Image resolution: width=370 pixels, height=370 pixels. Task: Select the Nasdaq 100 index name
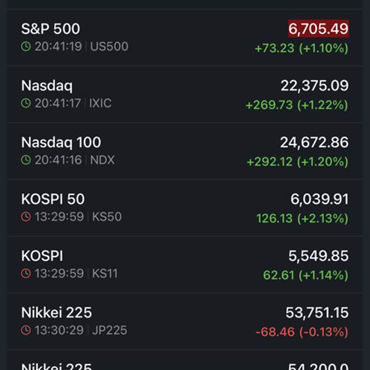click(61, 142)
